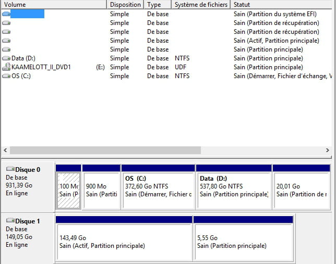Sort by Système de fichiers column
336x264 pixels.
point(201,5)
